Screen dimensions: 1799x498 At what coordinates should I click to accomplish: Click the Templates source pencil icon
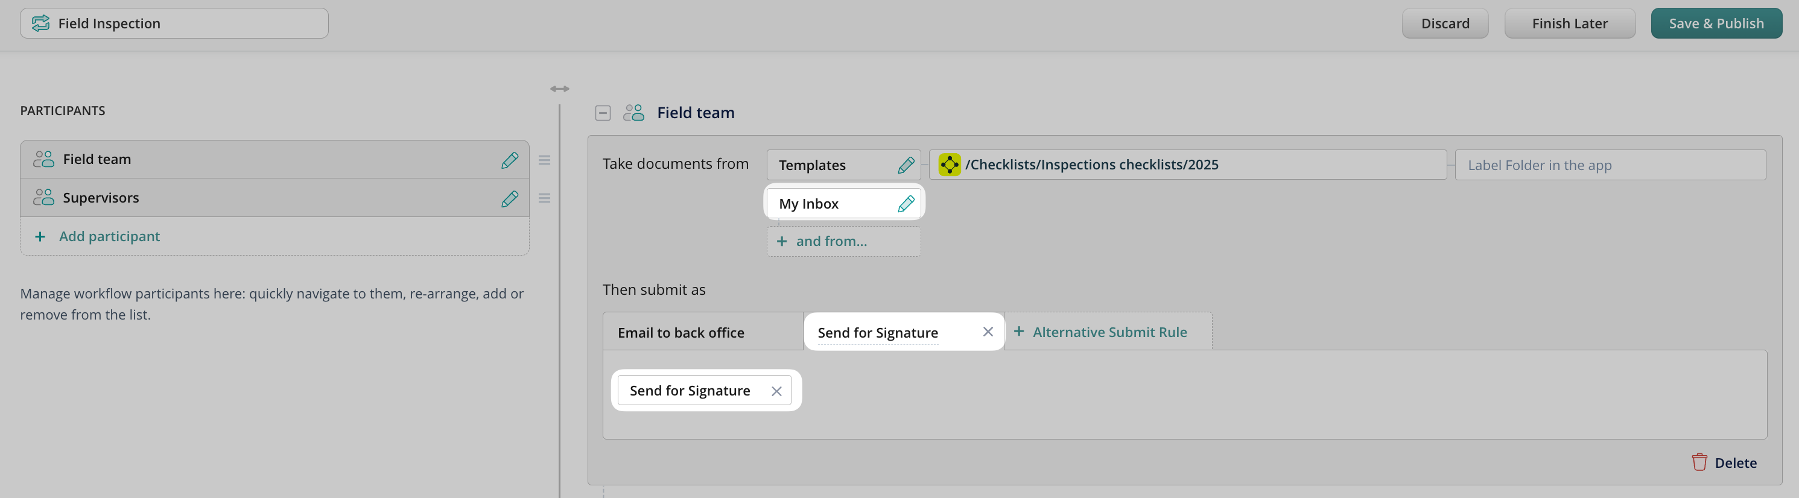(x=906, y=165)
